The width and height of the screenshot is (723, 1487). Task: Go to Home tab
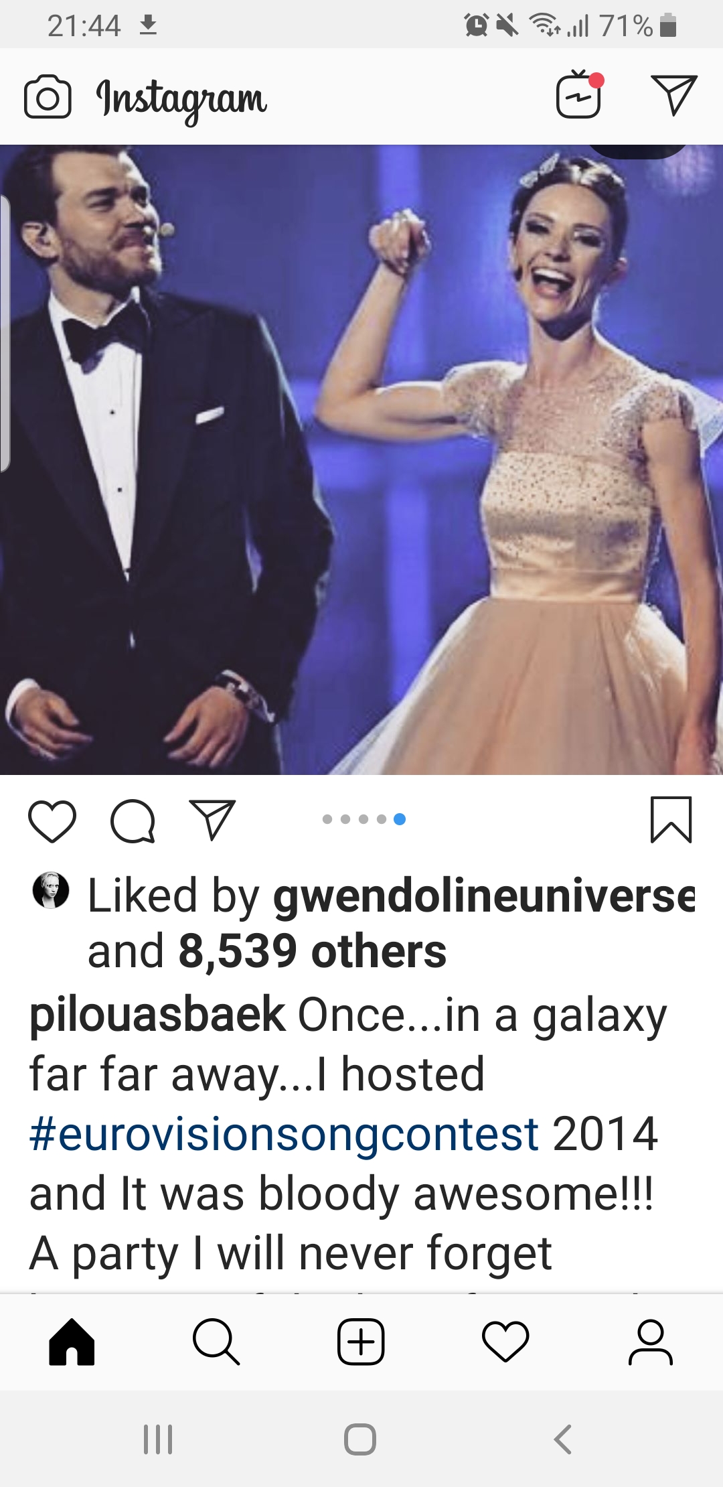72,1342
